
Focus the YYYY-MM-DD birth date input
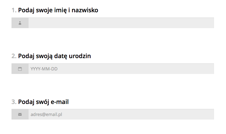point(121,69)
